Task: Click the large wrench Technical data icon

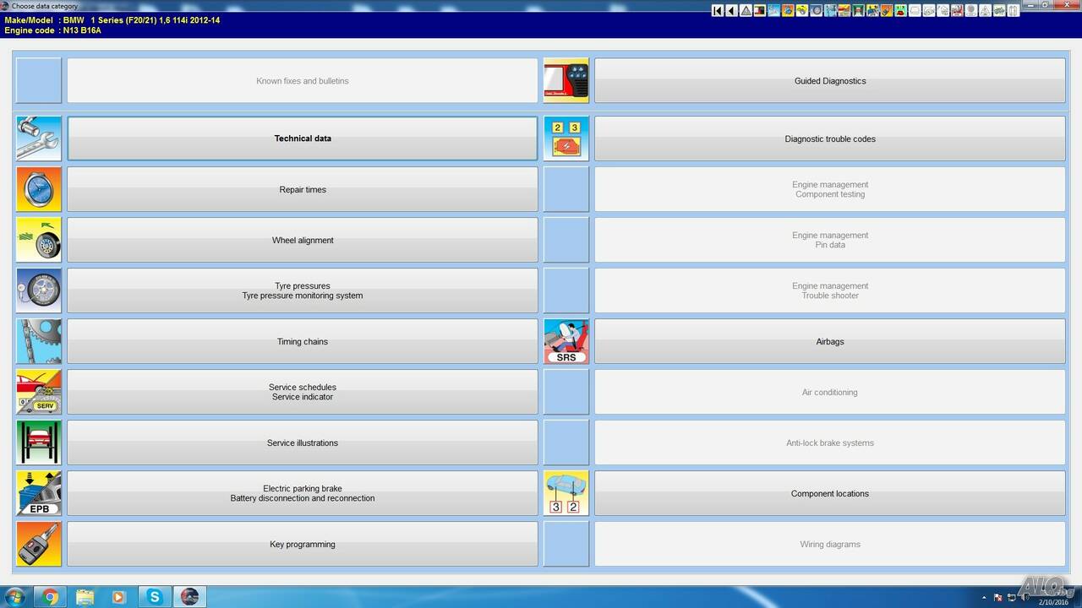Action: point(39,138)
